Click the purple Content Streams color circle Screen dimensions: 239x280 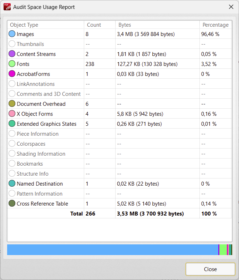[12, 54]
